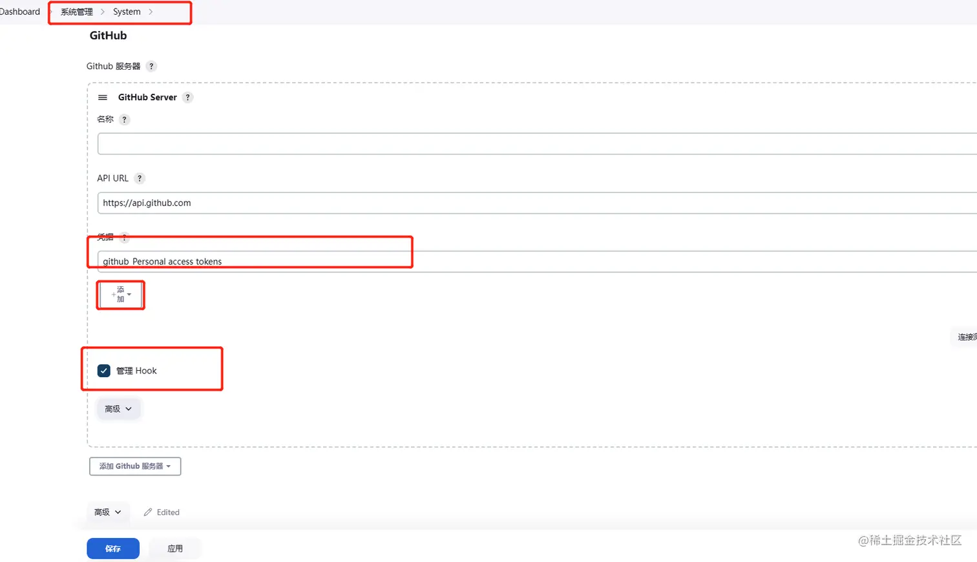Click the blue 保存 button
This screenshot has height=562, width=977.
pyautogui.click(x=113, y=548)
